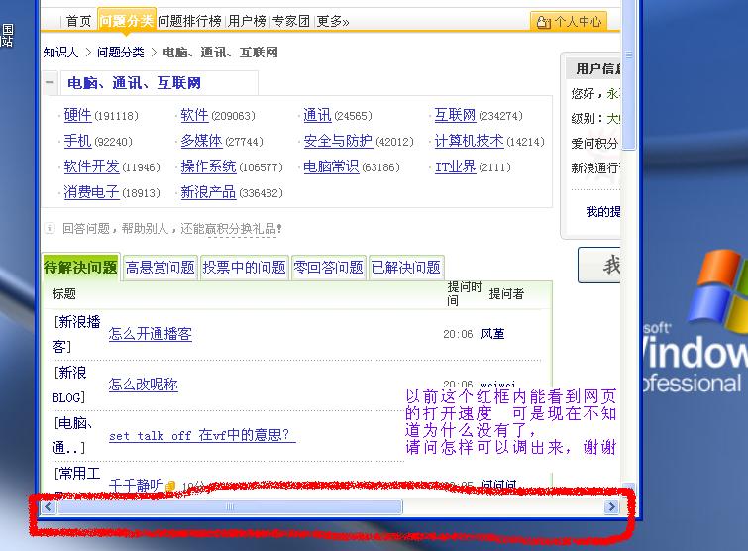Select the 待解决问题 tab
Image resolution: width=748 pixels, height=551 pixels.
[x=80, y=268]
